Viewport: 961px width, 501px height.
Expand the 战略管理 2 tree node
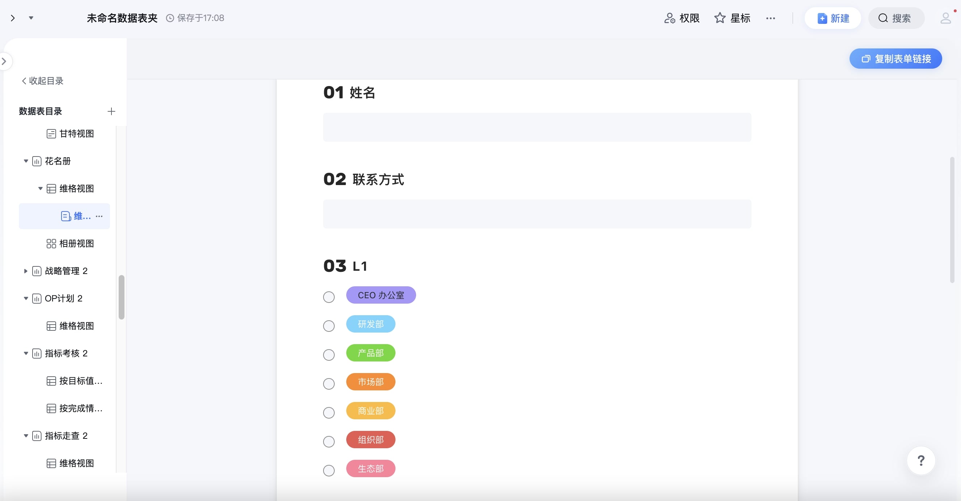coord(26,271)
